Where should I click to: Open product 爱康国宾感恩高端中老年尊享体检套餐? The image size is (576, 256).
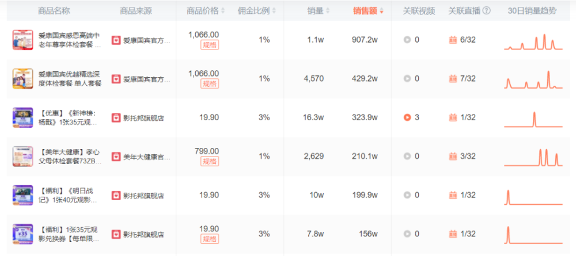(x=70, y=40)
